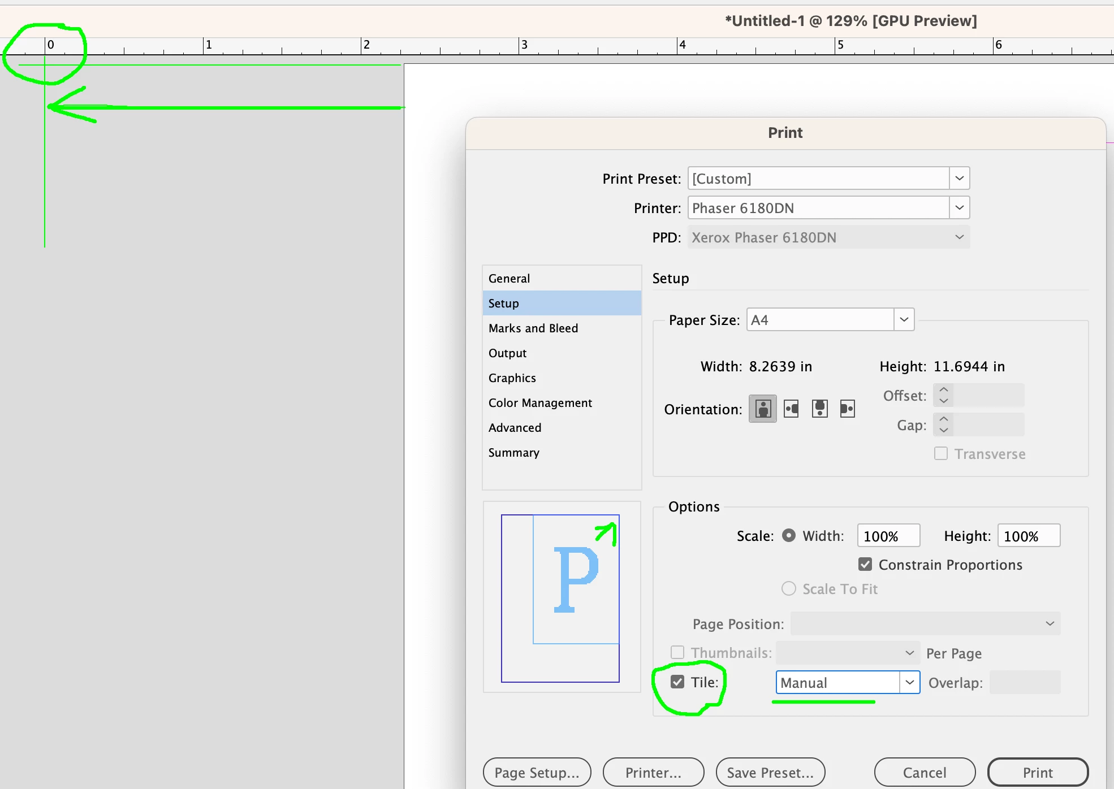Select portrait up orientation icon
1114x789 pixels.
pyautogui.click(x=763, y=409)
